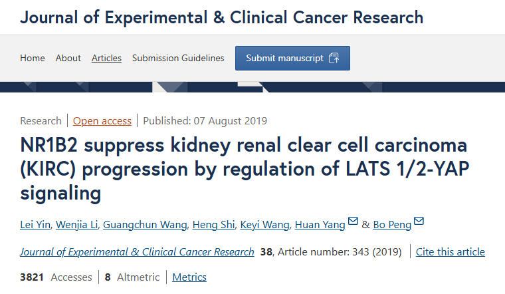View article Metrics link
The width and height of the screenshot is (505, 294).
pyautogui.click(x=189, y=277)
